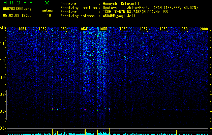Click the gray vertical range bar near 0.8 kHz
The image size is (212, 135).
6,105
